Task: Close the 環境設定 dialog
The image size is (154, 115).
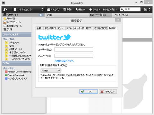Action: pos(118,20)
